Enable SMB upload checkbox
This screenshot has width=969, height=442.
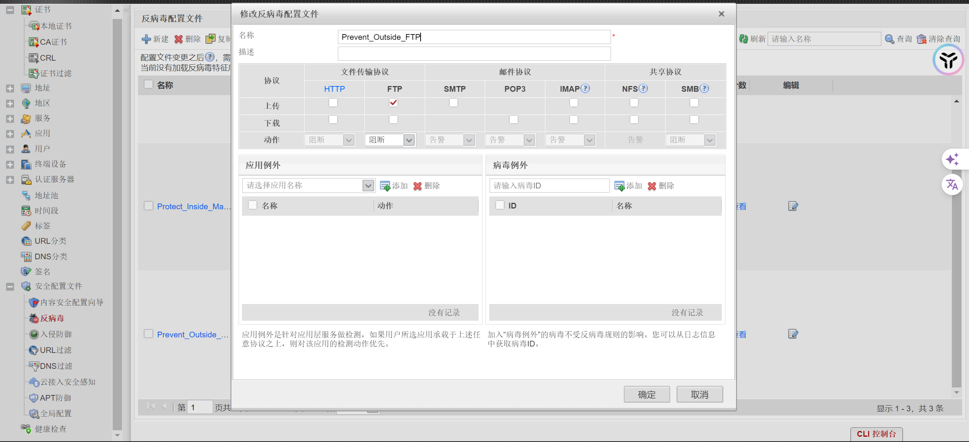point(694,103)
